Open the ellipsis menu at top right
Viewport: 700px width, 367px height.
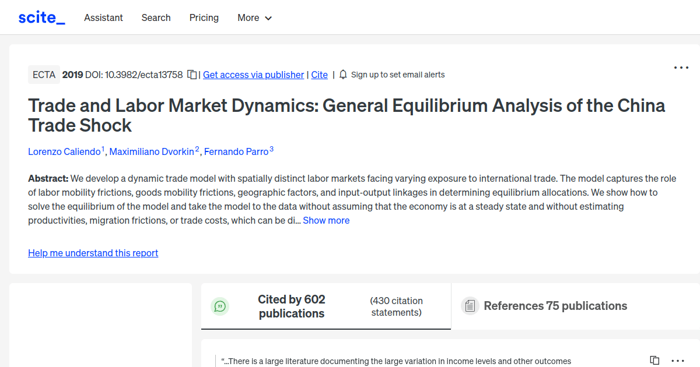click(681, 68)
